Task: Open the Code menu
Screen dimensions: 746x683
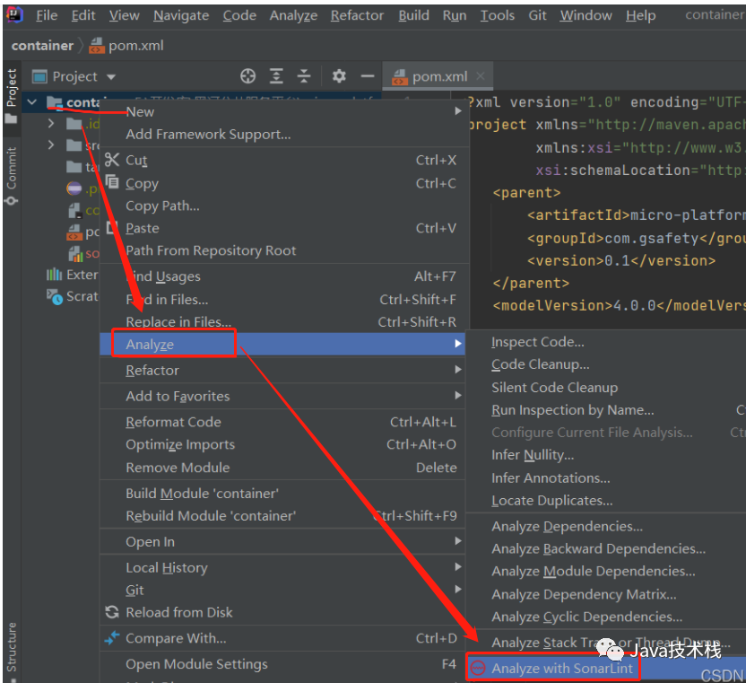Action: click(x=239, y=15)
